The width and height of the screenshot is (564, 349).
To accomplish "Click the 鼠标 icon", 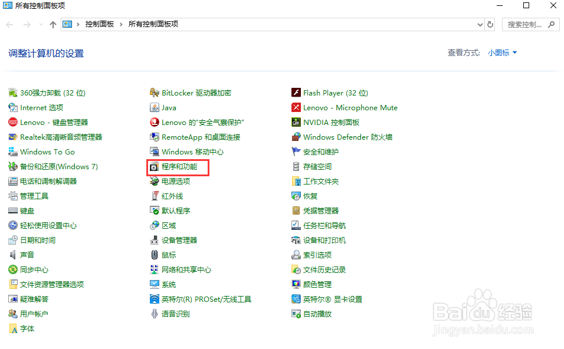I will pyautogui.click(x=155, y=255).
